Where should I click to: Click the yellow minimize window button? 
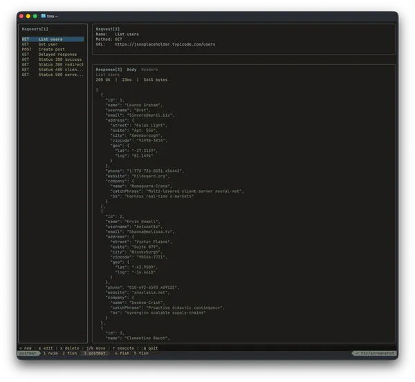coord(28,16)
